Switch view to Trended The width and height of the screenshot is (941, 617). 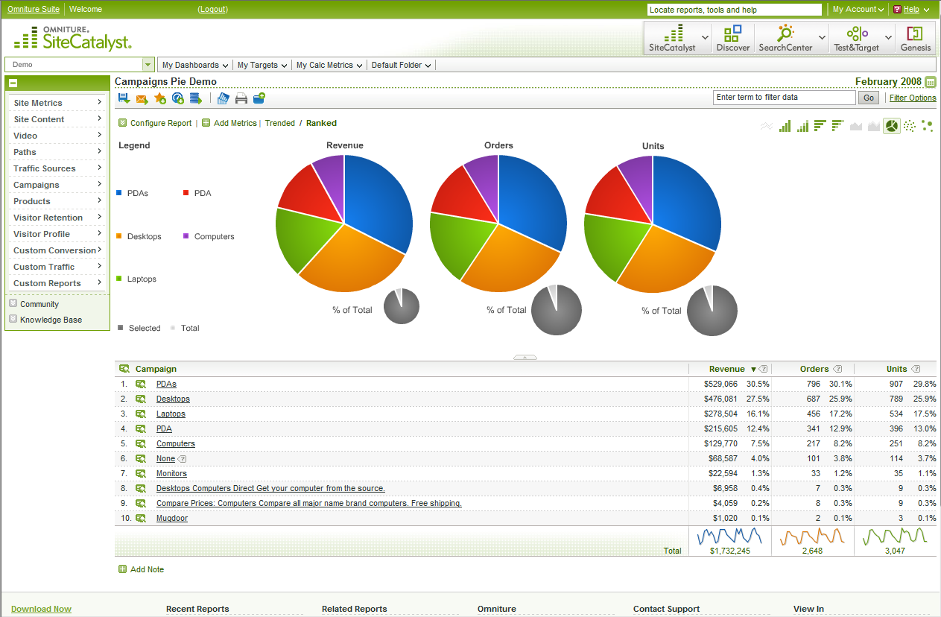[x=279, y=123]
